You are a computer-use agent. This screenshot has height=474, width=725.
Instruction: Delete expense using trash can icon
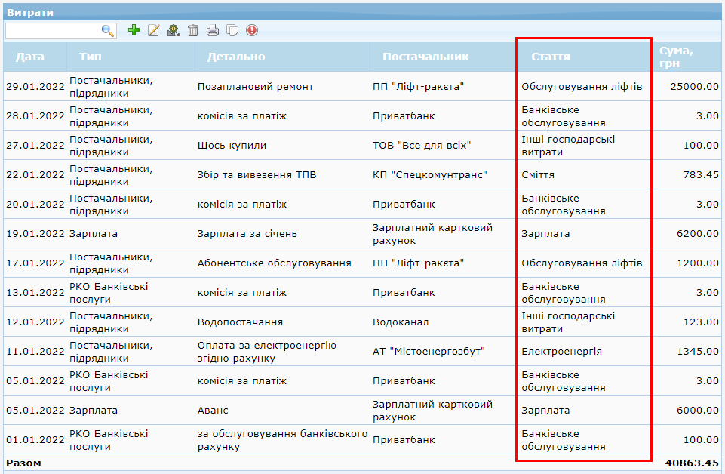click(193, 30)
